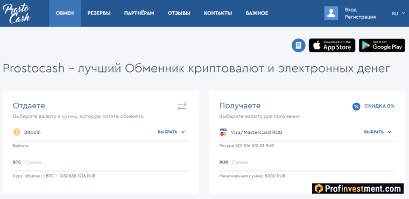
Task: Click the СКИДКА 0% label
Action: [379, 106]
